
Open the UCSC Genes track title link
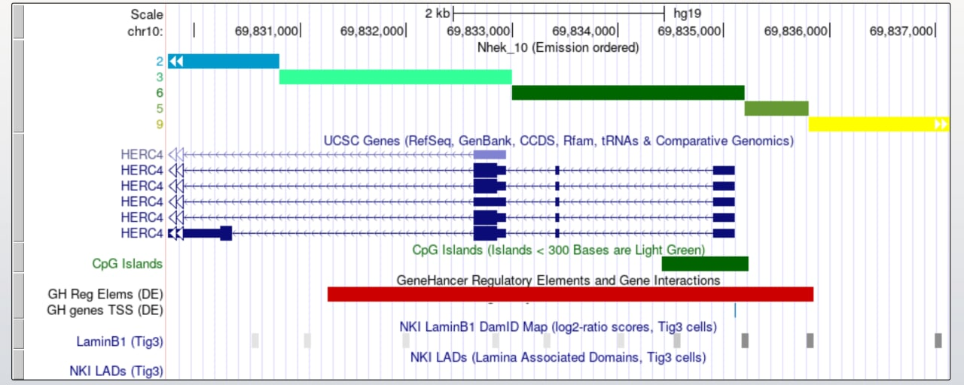pyautogui.click(x=558, y=141)
